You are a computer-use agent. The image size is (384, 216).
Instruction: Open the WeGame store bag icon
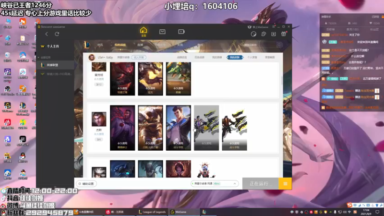(162, 32)
